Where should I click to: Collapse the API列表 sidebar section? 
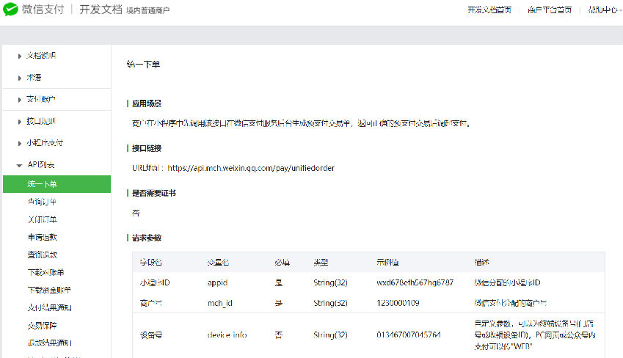point(40,165)
